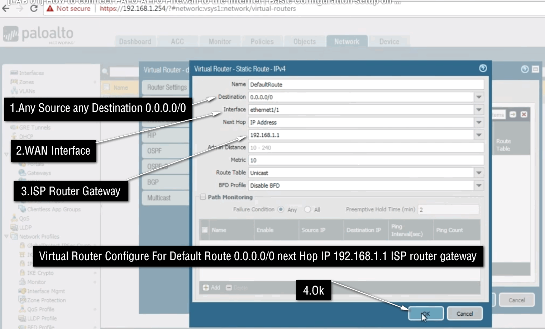This screenshot has width=545, height=329.
Task: Tick the Name checkbox in virtual router list
Action: [x=106, y=87]
